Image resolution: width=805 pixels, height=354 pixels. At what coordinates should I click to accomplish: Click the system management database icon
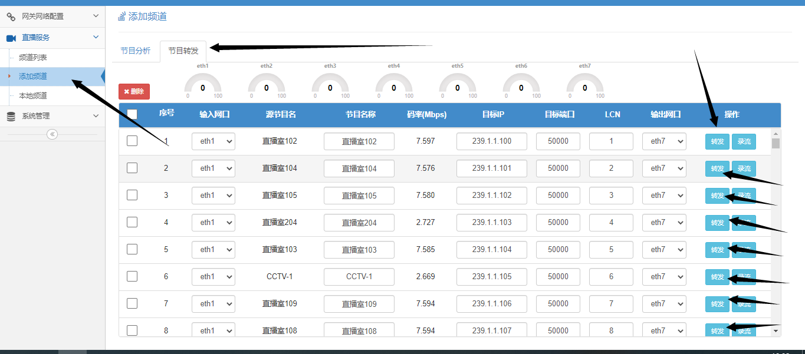pyautogui.click(x=11, y=117)
